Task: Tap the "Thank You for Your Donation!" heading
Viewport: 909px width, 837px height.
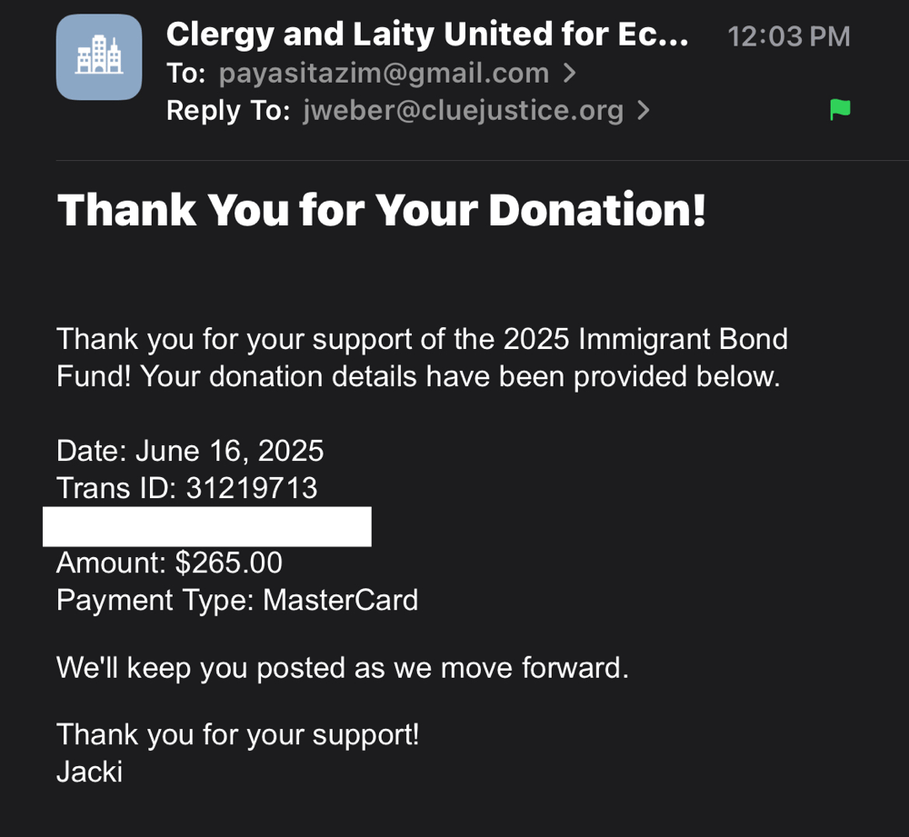Action: 382,210
